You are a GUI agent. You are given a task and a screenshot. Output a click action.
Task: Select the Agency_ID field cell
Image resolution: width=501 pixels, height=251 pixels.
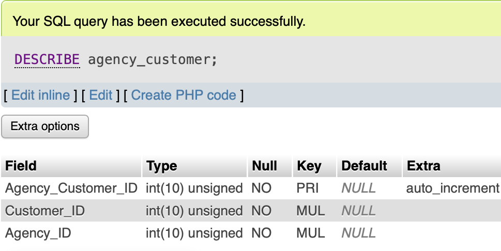[x=38, y=233]
